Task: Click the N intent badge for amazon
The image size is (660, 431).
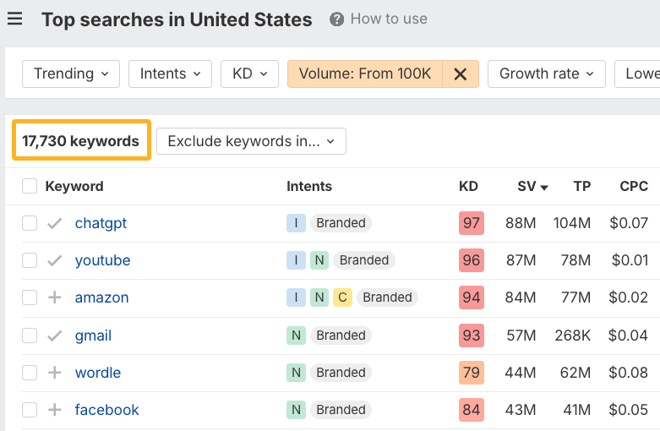Action: (319, 297)
